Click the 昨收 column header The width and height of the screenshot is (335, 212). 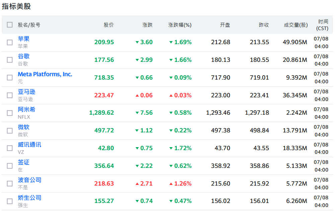[x=264, y=25]
